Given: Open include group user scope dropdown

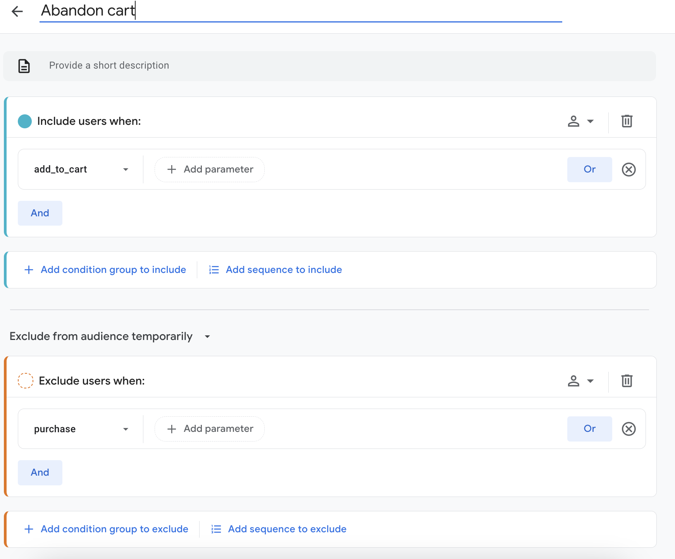Looking at the screenshot, I should [x=580, y=121].
